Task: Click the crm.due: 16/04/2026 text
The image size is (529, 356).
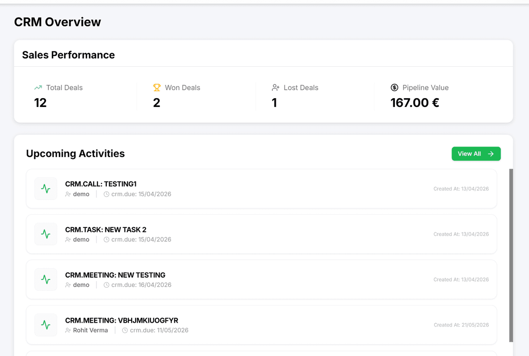Action: [x=142, y=285]
